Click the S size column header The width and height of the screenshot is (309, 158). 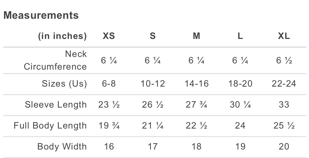152,36
